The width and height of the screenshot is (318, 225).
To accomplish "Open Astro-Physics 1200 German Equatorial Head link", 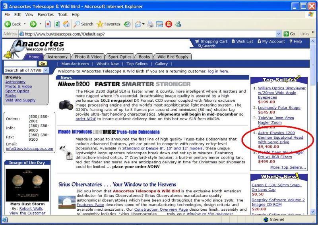I will pyautogui.click(x=280, y=138).
